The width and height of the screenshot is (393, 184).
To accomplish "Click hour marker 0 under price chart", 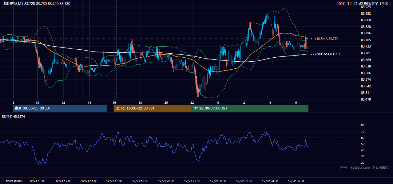I will pos(218,102).
